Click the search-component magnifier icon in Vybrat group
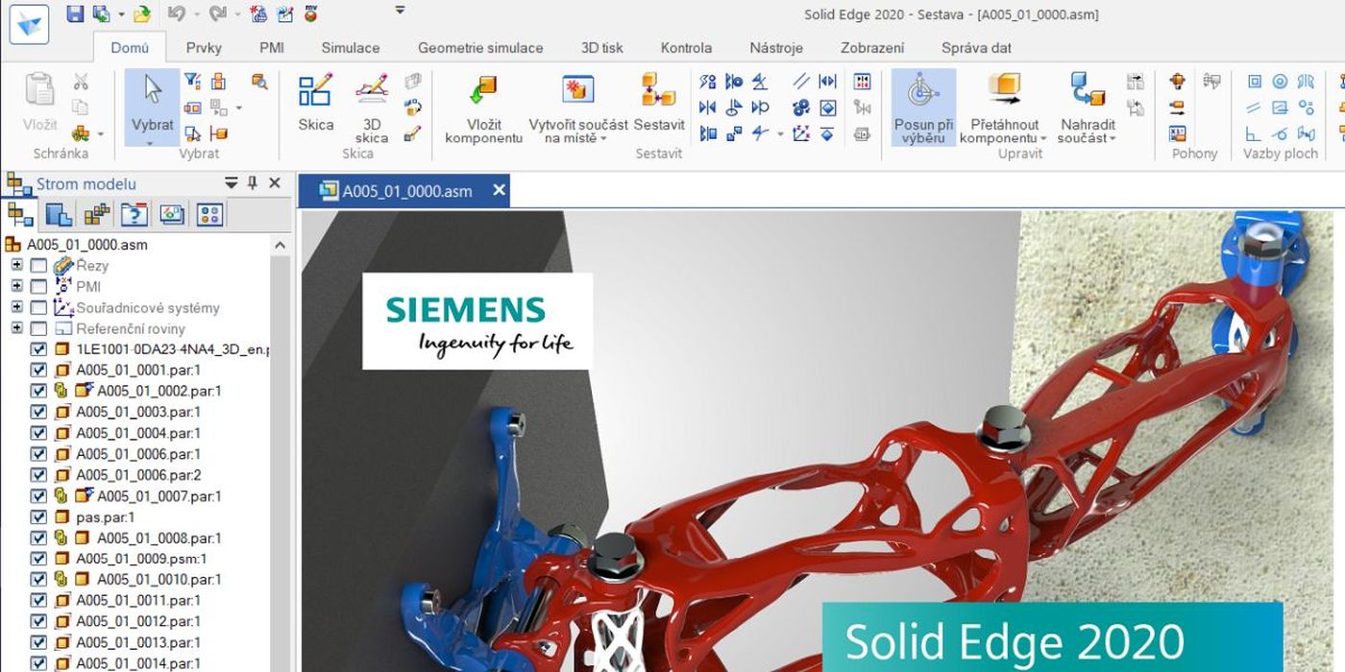This screenshot has width=1345, height=672. click(x=259, y=82)
